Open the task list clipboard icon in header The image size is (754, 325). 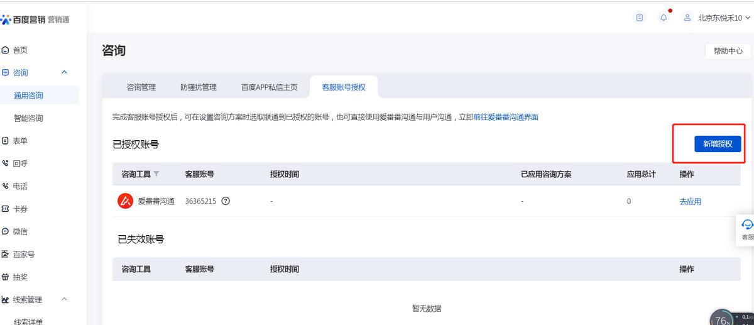tap(640, 18)
